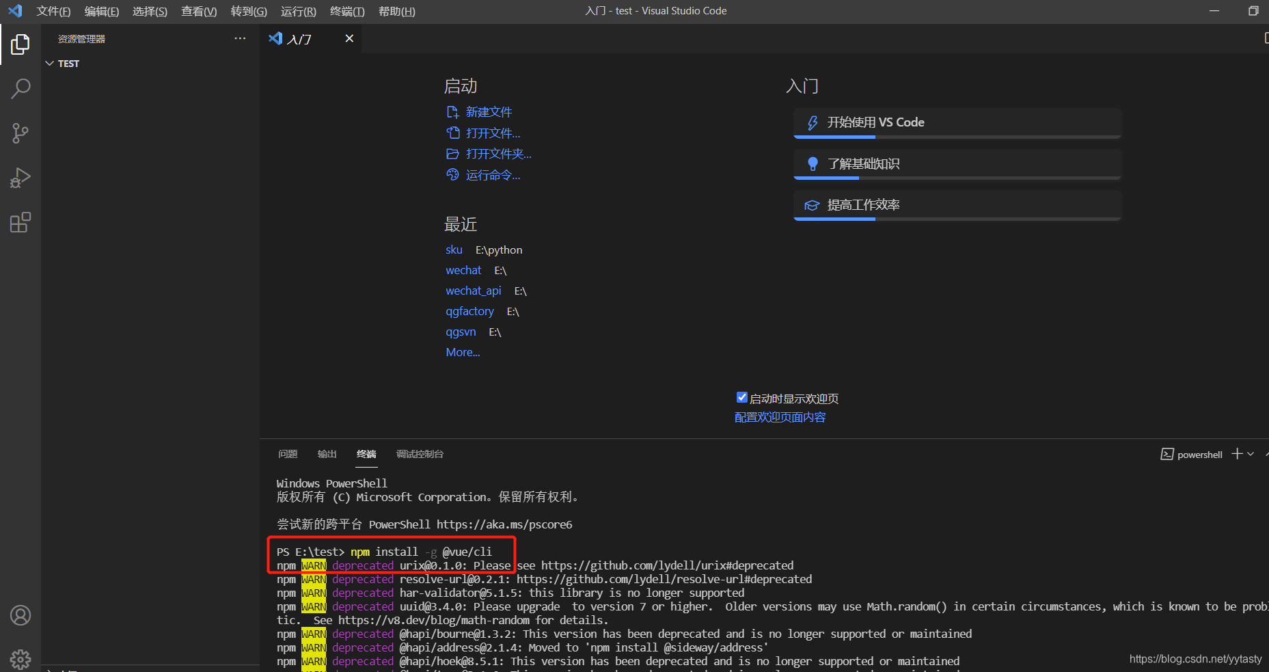
Task: Click the lightbulb icon on 了解基础知识
Action: (x=813, y=164)
